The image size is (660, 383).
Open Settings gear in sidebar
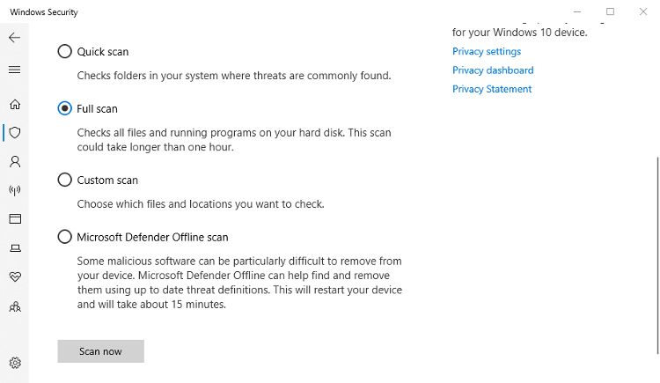(x=14, y=363)
